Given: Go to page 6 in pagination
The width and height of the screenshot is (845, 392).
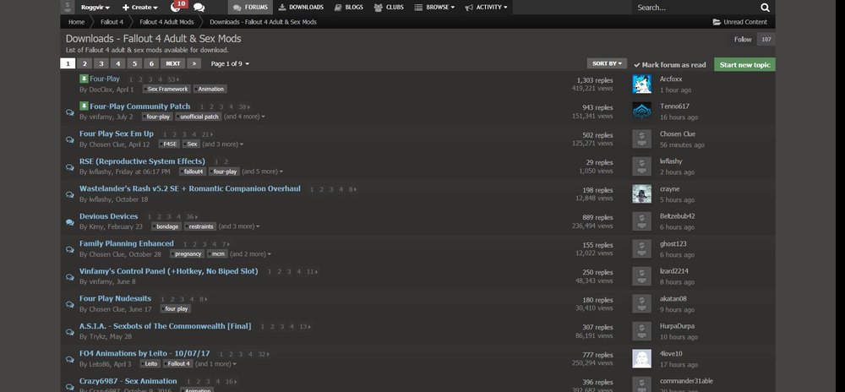Looking at the screenshot, I should pos(151,63).
